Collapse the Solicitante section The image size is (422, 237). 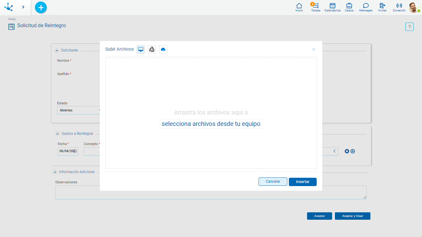[x=57, y=51]
